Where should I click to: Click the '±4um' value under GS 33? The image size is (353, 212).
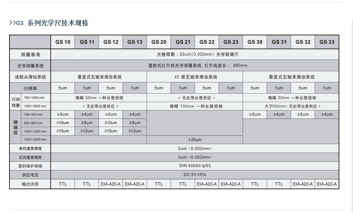(327, 114)
